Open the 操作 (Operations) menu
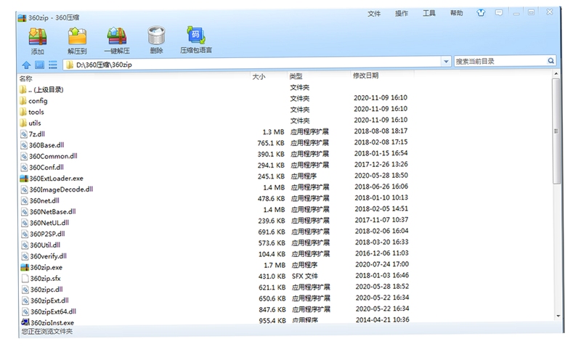Screen dimensions: 581x347 pyautogui.click(x=402, y=13)
